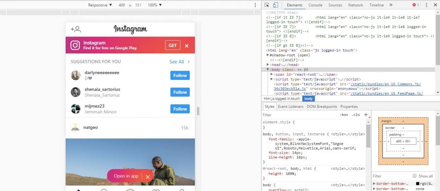Enable the Show all checkbox
The height and width of the screenshot is (191, 440).
tap(414, 176)
